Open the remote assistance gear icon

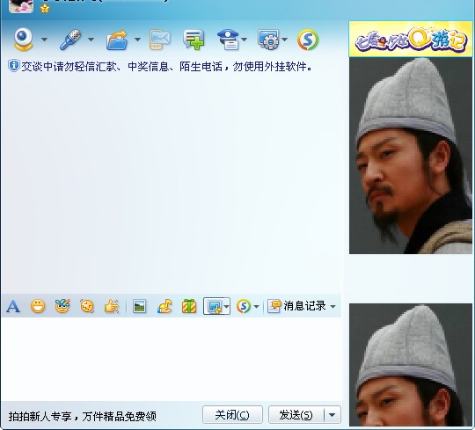pyautogui.click(x=268, y=40)
